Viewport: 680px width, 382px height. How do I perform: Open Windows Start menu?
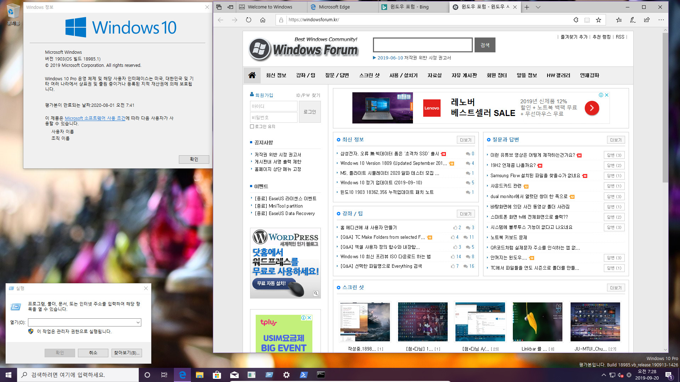click(x=8, y=375)
